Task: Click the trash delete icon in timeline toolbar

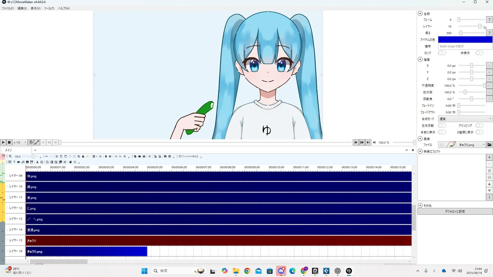Action: click(x=106, y=156)
